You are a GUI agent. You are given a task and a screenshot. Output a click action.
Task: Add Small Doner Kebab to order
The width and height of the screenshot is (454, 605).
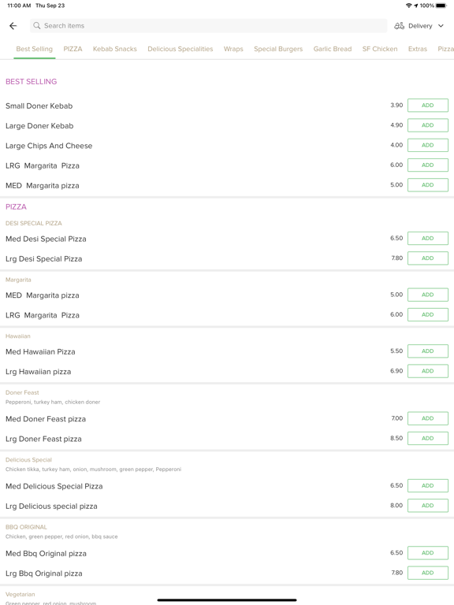point(428,106)
